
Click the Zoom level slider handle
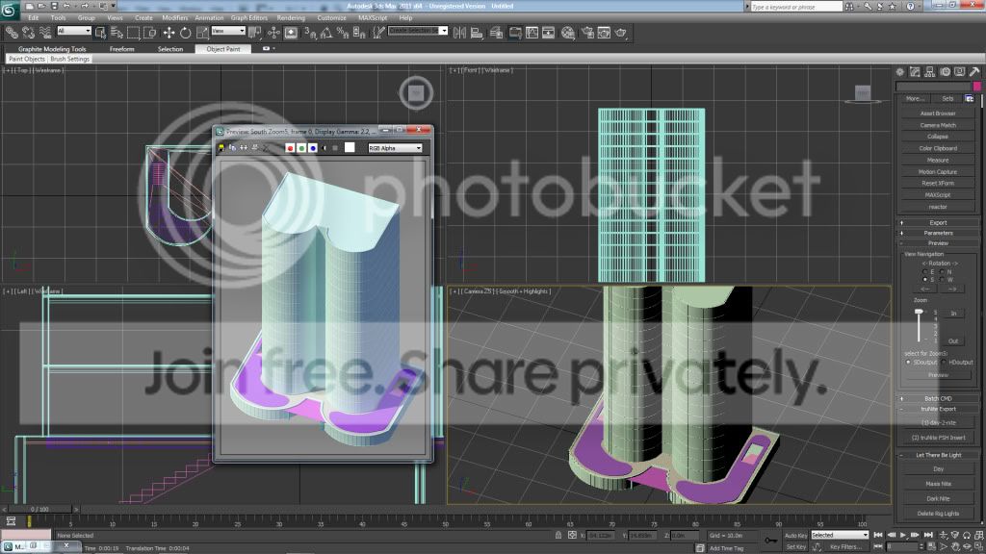point(919,312)
